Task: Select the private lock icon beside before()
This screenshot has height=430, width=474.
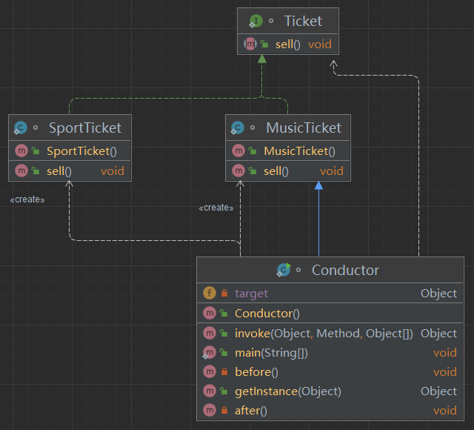Action: click(224, 371)
